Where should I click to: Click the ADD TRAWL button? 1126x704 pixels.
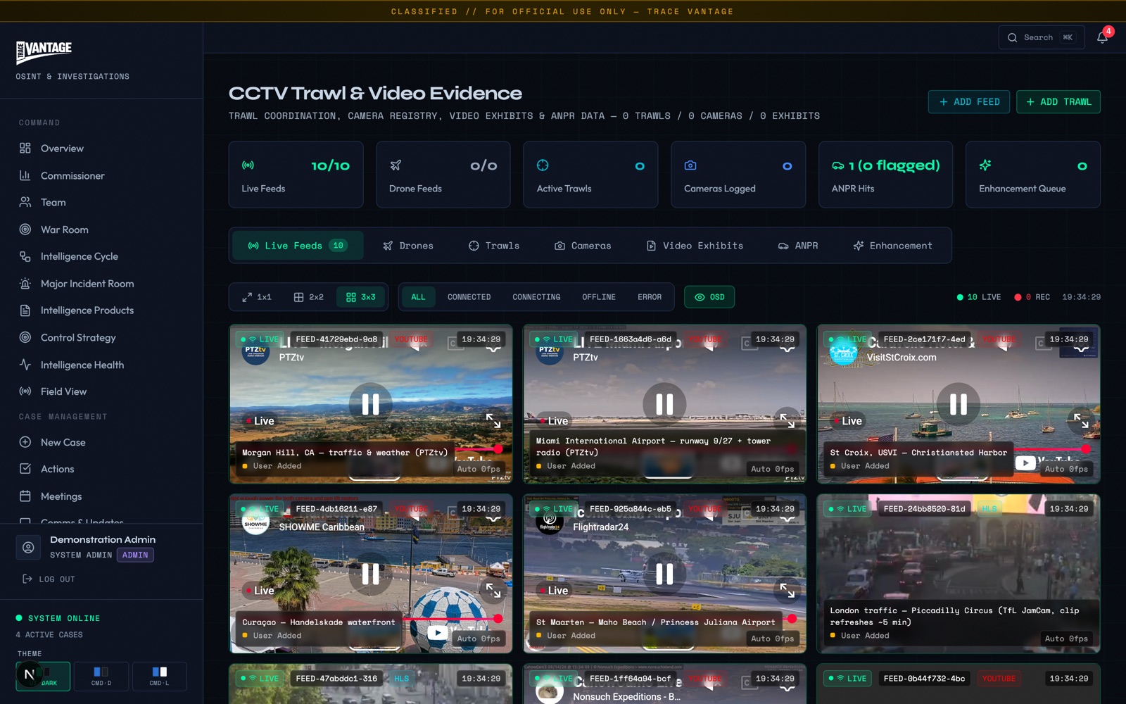[x=1058, y=102]
